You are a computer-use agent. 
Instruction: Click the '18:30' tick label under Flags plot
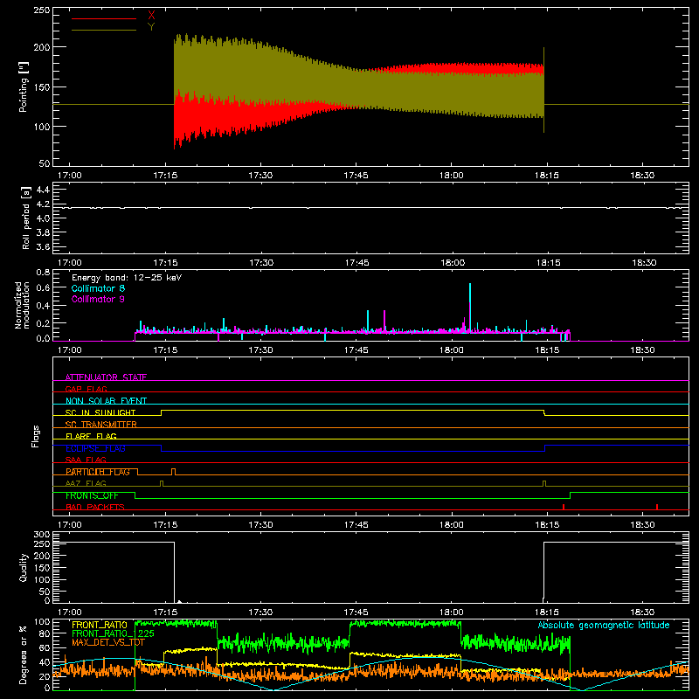[x=642, y=525]
